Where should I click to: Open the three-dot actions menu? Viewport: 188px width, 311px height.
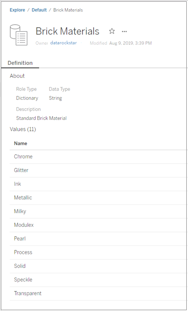(x=124, y=31)
